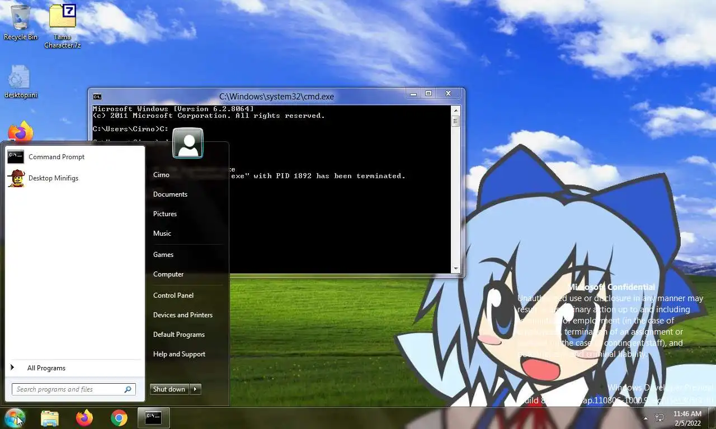This screenshot has height=429, width=716.
Task: Click the cmd.exe window title bar
Action: coord(276,97)
